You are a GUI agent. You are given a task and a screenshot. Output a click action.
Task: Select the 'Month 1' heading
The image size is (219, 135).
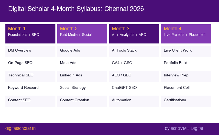[16, 29]
